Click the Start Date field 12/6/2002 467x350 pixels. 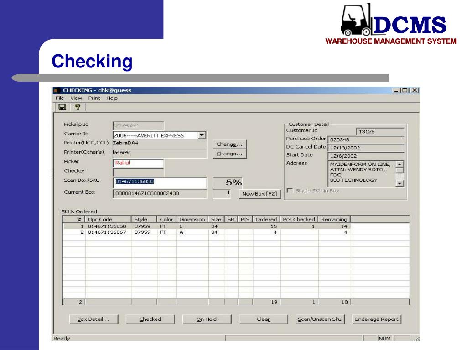click(x=366, y=156)
